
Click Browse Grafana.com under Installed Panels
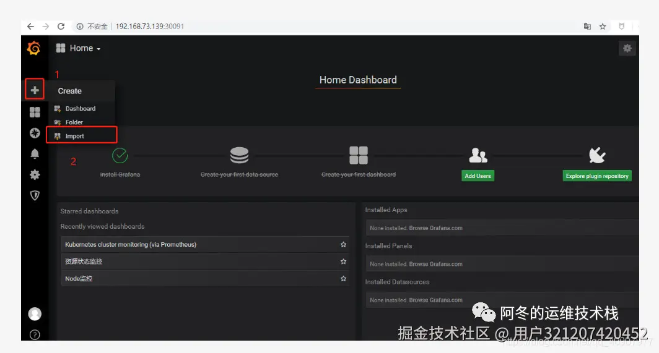coord(436,264)
